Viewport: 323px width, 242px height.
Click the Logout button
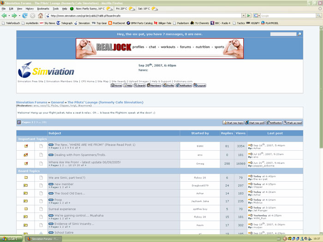tap(199, 85)
